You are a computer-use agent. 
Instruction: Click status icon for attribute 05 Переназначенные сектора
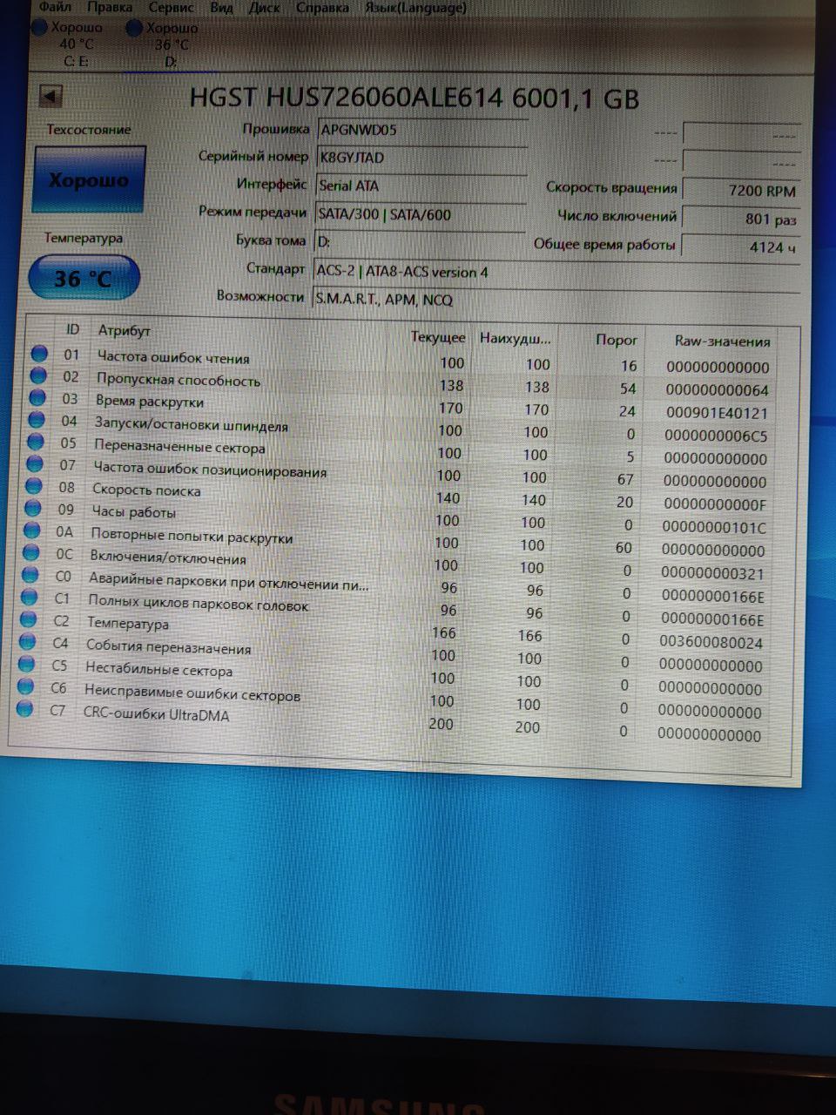click(x=36, y=443)
